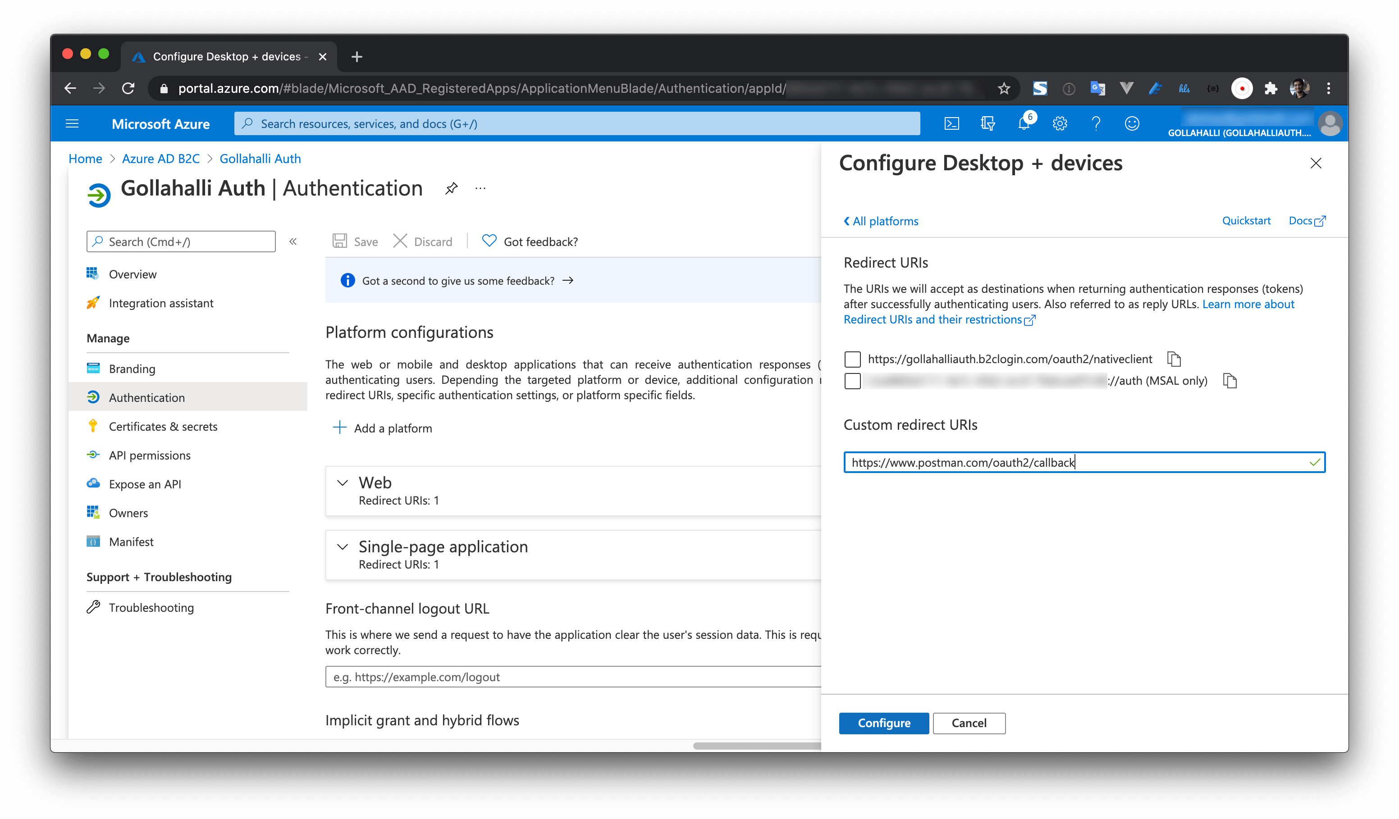This screenshot has height=819, width=1399.
Task: Select the Manifest editor
Action: click(x=131, y=541)
